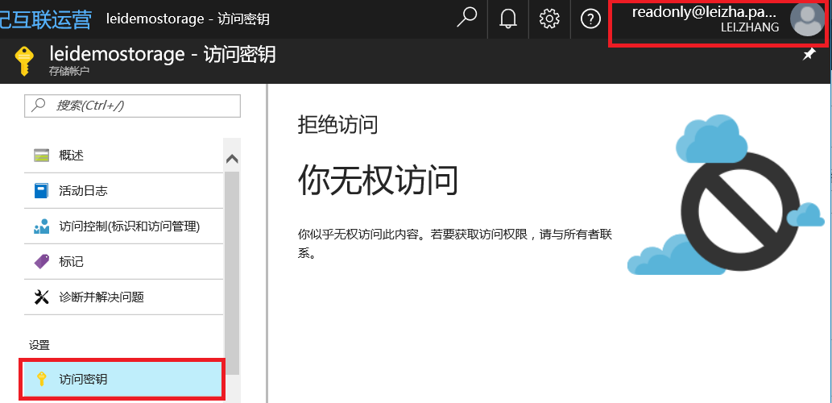Click the leidemostorage - 访问密钥 breadcrumb
Image resolution: width=832 pixels, height=403 pixels.
coord(188,19)
